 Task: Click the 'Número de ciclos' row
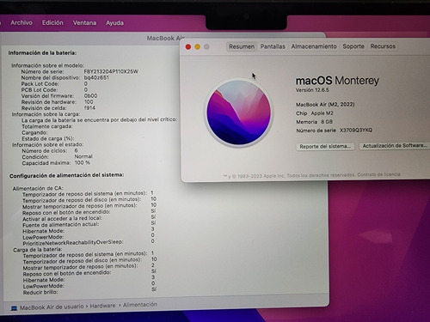pos(50,150)
